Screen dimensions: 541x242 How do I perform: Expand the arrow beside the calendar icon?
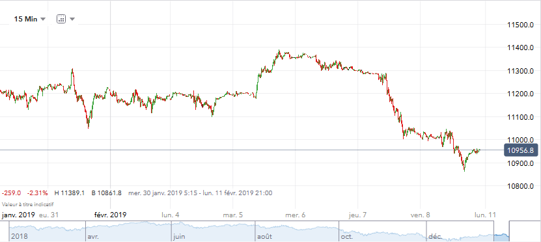72,19
